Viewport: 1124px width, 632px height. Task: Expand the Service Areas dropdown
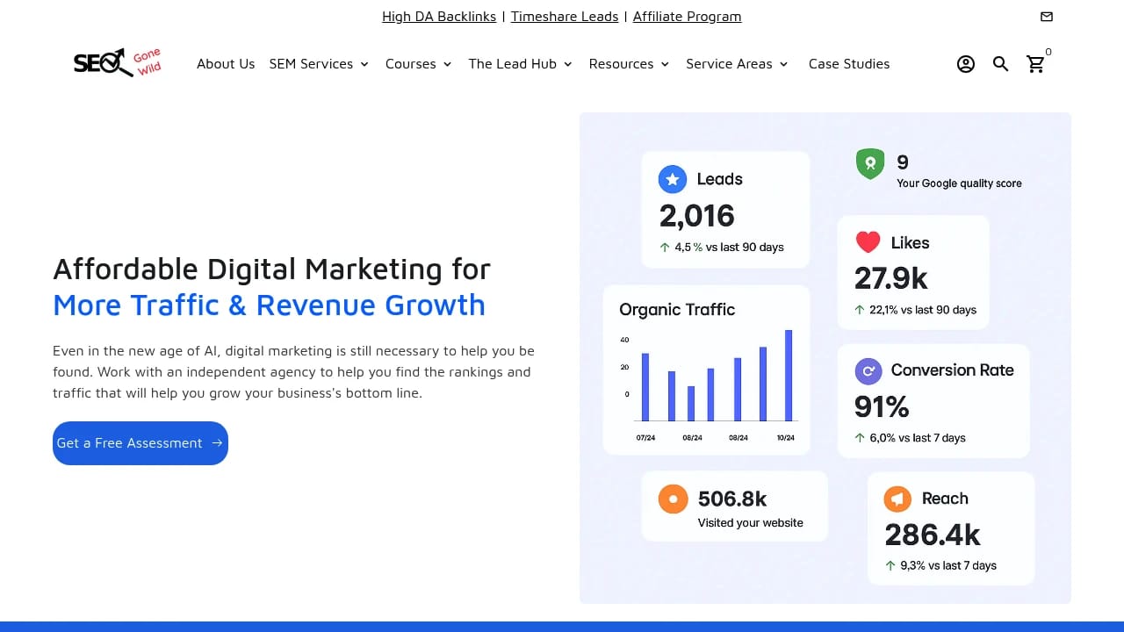(x=737, y=63)
